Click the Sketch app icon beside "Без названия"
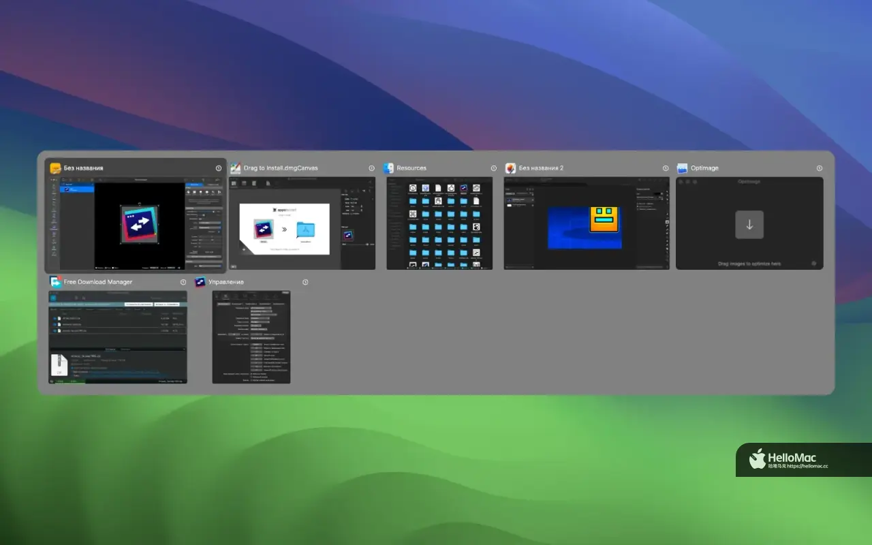Viewport: 872px width, 545px height. [56, 168]
